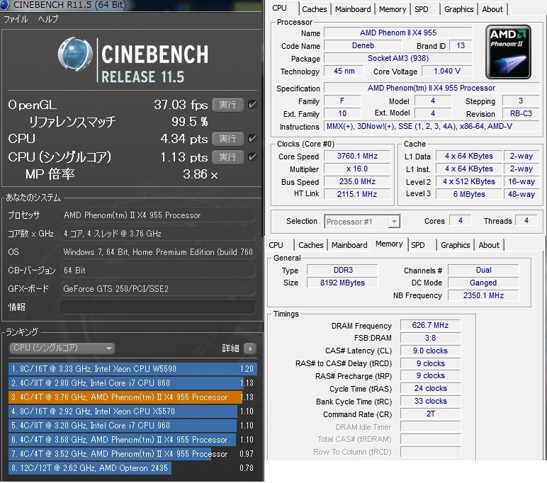Select About tab in lower CPU-Z window

[489, 245]
